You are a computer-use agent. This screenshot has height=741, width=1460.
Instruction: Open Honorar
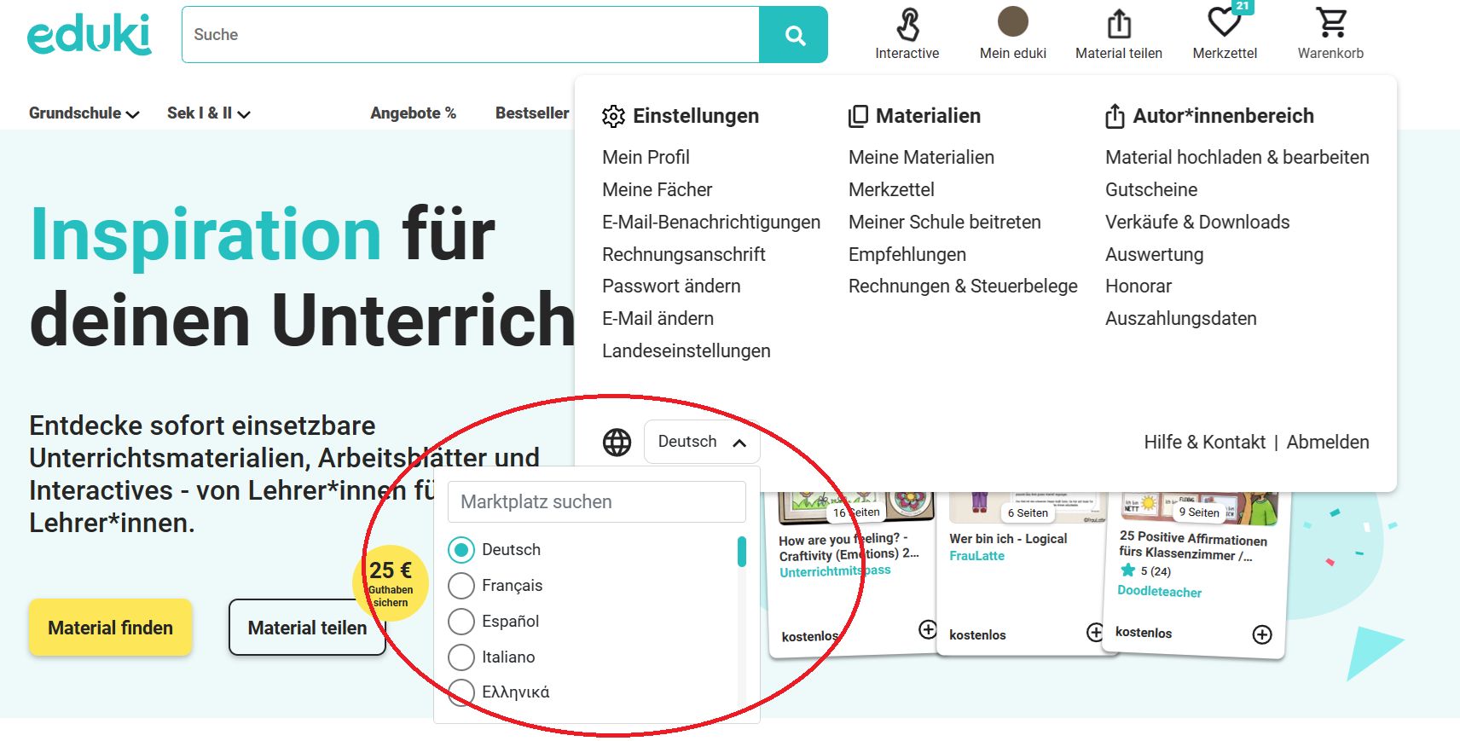(1138, 287)
